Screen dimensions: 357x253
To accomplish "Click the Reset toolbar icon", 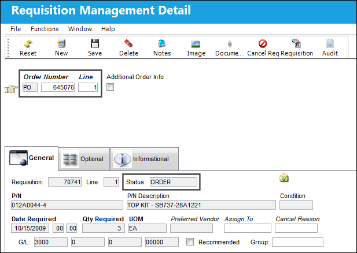I will (28, 44).
